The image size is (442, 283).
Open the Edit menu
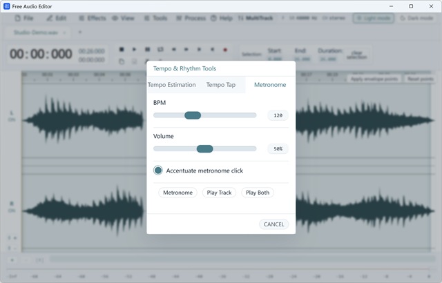(57, 19)
